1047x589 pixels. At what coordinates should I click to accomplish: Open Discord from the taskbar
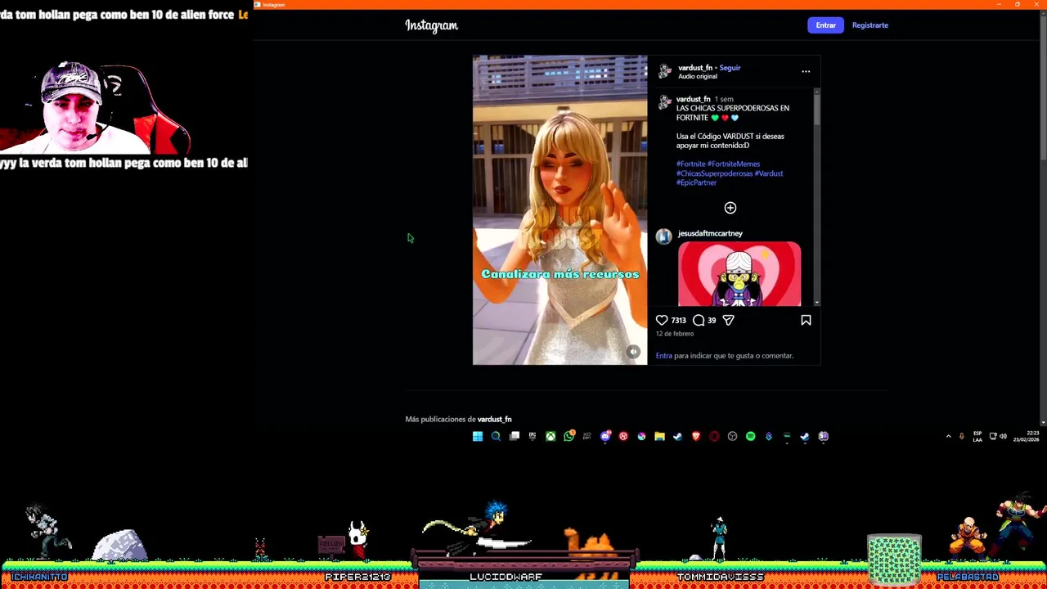(x=605, y=436)
